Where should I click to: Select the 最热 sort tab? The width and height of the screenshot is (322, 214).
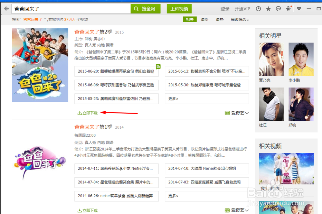[x=220, y=20]
